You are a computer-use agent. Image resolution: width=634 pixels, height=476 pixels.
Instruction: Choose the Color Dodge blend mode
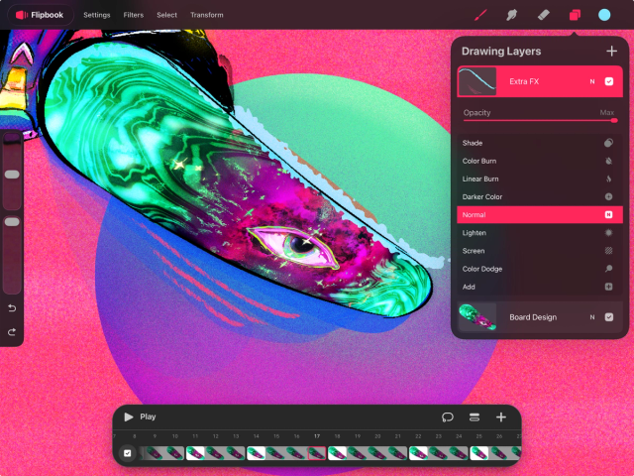tap(540, 269)
